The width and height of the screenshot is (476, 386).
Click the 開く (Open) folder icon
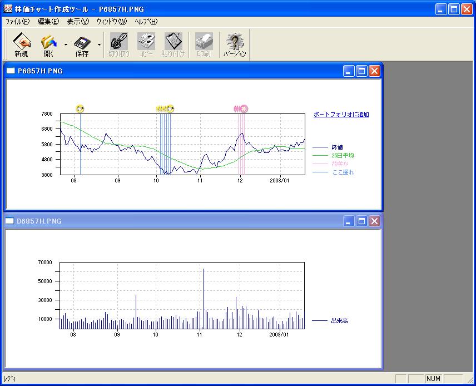coord(49,42)
